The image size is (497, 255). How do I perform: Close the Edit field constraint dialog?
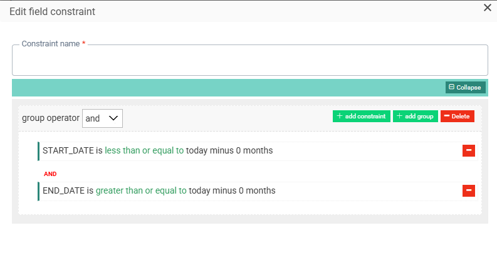488,8
